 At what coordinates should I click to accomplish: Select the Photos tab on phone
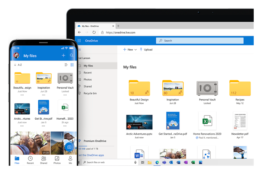point(57,160)
